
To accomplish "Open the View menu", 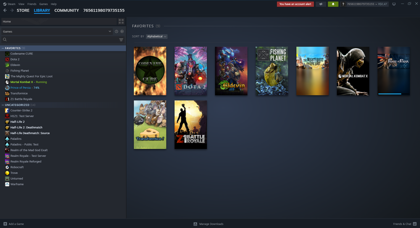I will [x=21, y=4].
